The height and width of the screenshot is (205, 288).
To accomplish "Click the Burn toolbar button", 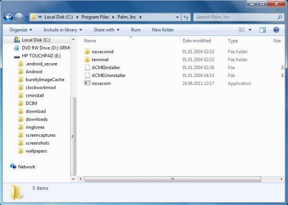I will 136,30.
